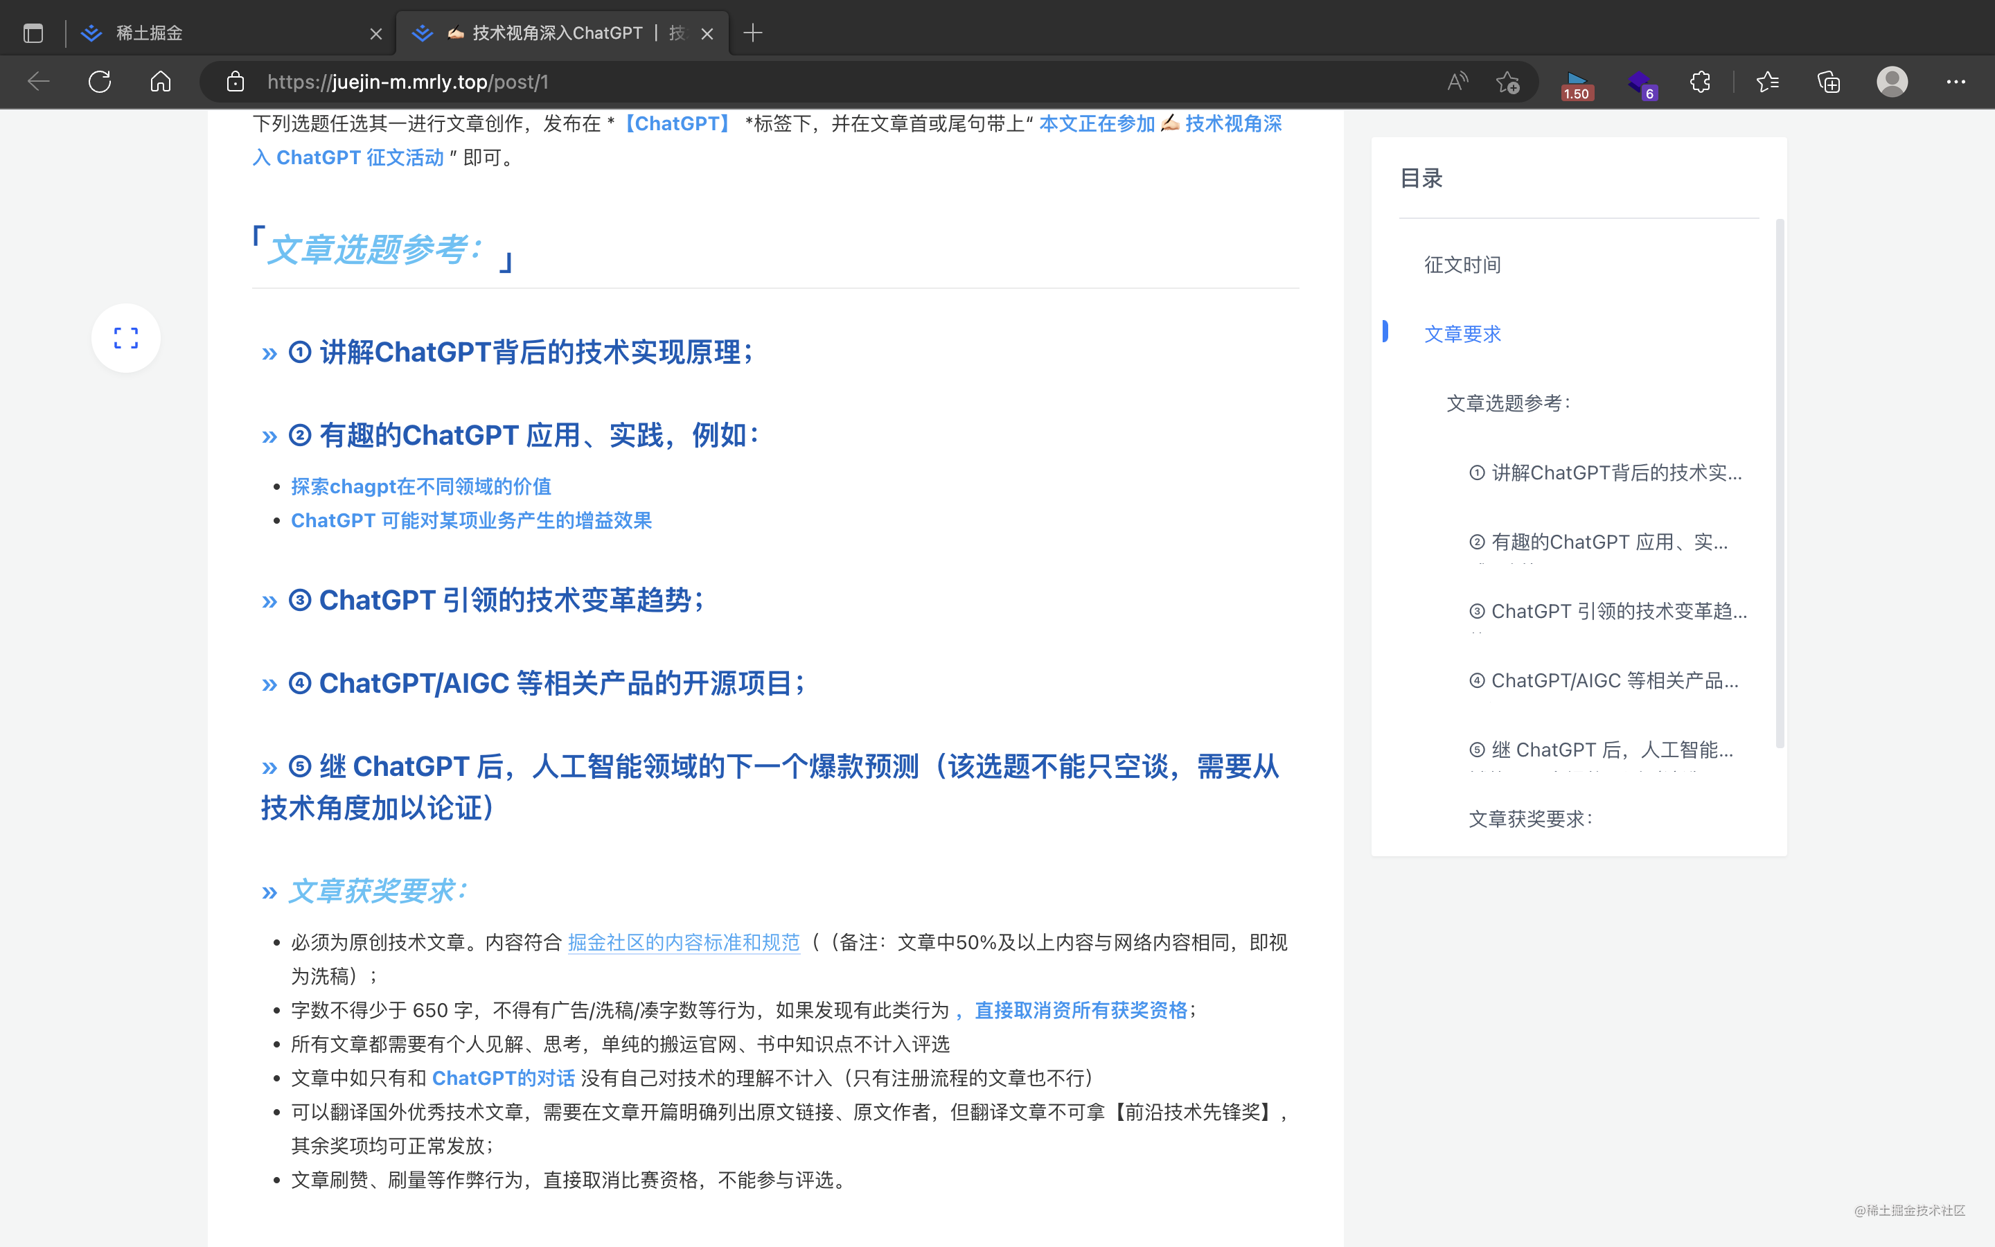
Task: Open the Favorites list
Action: pyautogui.click(x=1768, y=82)
